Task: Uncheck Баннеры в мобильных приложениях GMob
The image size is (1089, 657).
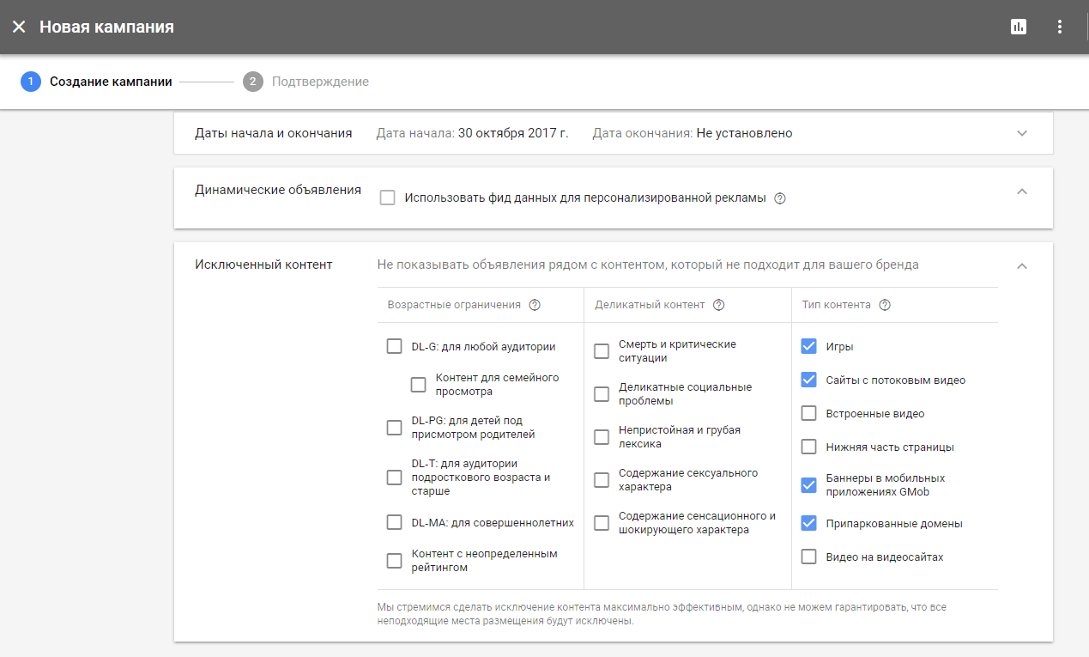Action: click(808, 485)
